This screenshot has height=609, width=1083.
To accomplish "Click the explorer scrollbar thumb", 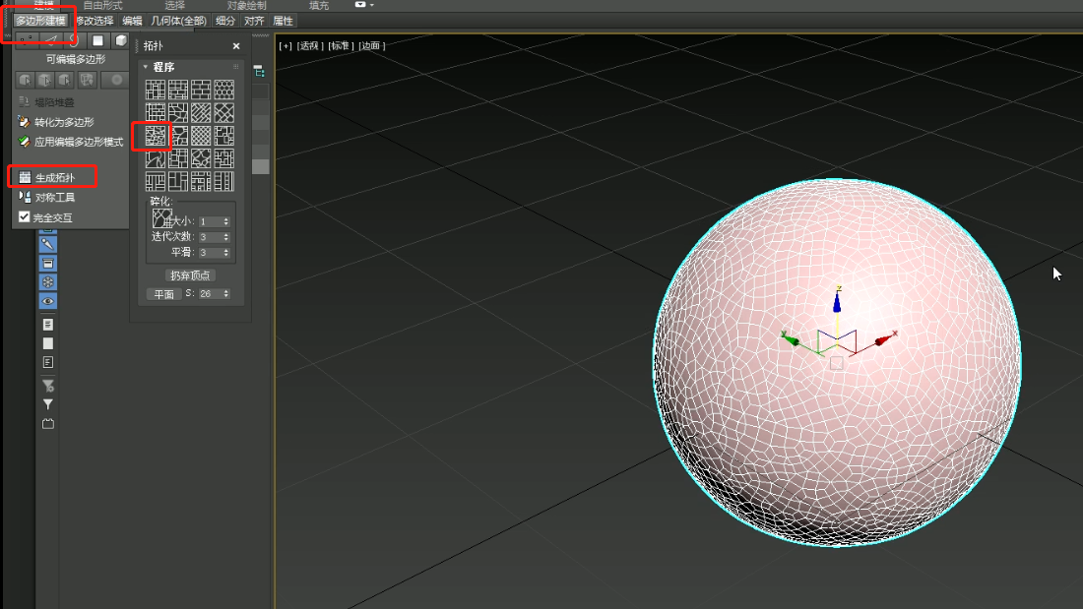I will [x=260, y=166].
